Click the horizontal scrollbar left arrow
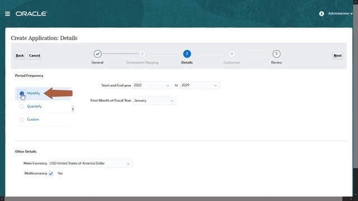Viewport: 358px width, 201px height. [x=2, y=199]
